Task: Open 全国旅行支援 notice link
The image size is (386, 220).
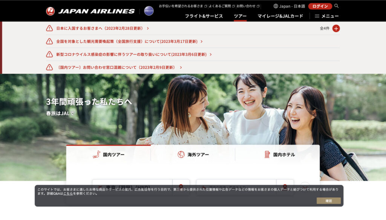Action: [127, 41]
